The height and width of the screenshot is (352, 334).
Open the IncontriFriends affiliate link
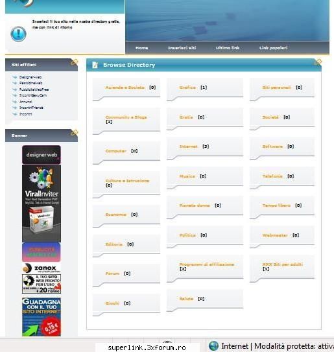31,108
